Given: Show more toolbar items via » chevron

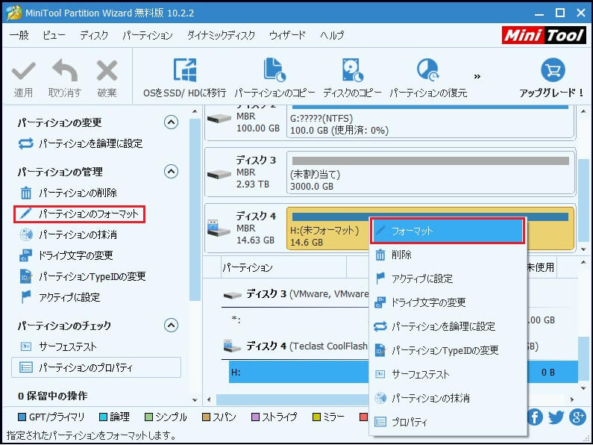Looking at the screenshot, I should tap(477, 76).
